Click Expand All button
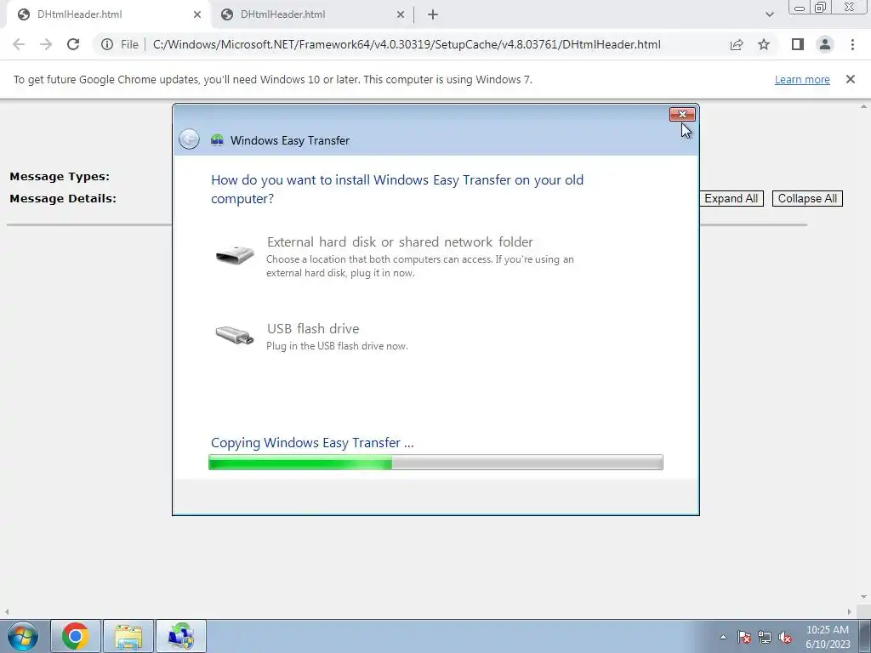The height and width of the screenshot is (653, 871). (731, 199)
